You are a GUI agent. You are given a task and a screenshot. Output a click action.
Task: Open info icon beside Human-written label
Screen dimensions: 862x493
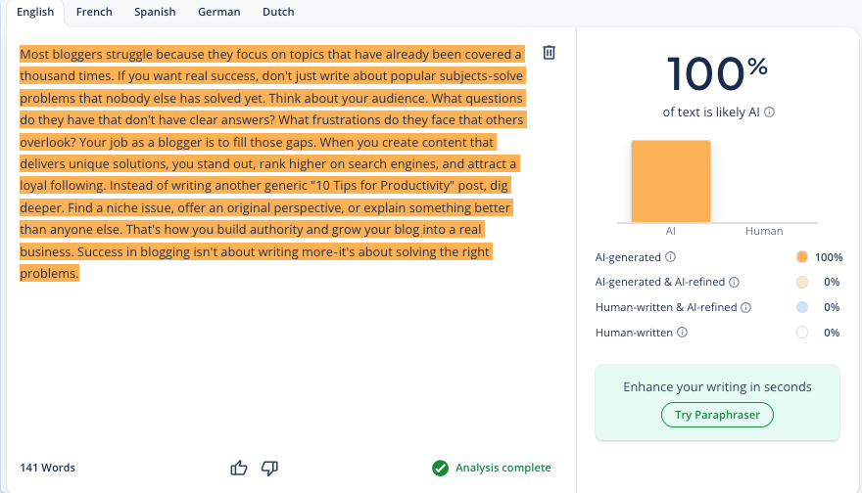pyautogui.click(x=682, y=333)
